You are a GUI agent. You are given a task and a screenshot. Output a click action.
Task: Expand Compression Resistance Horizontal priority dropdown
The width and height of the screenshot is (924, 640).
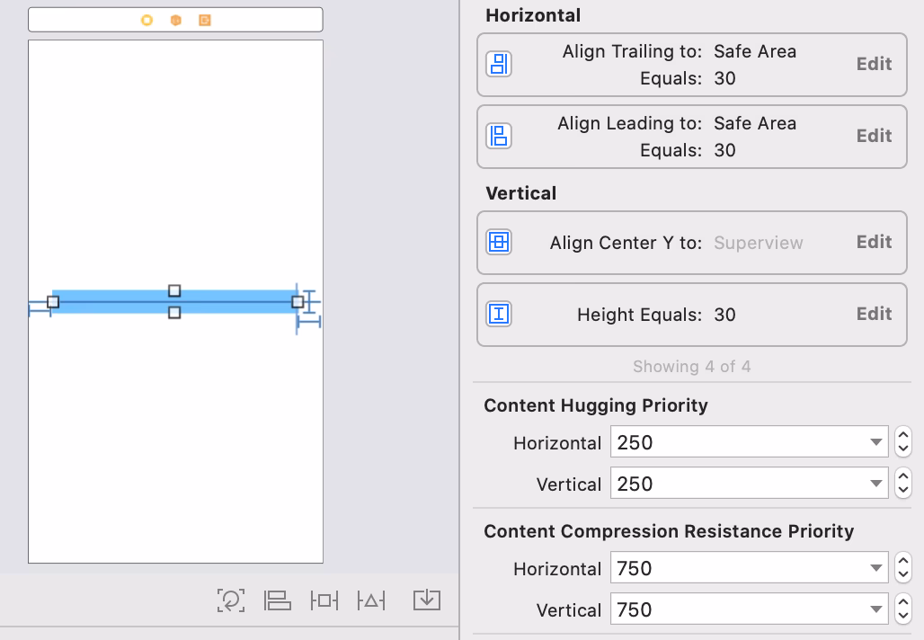coord(875,568)
